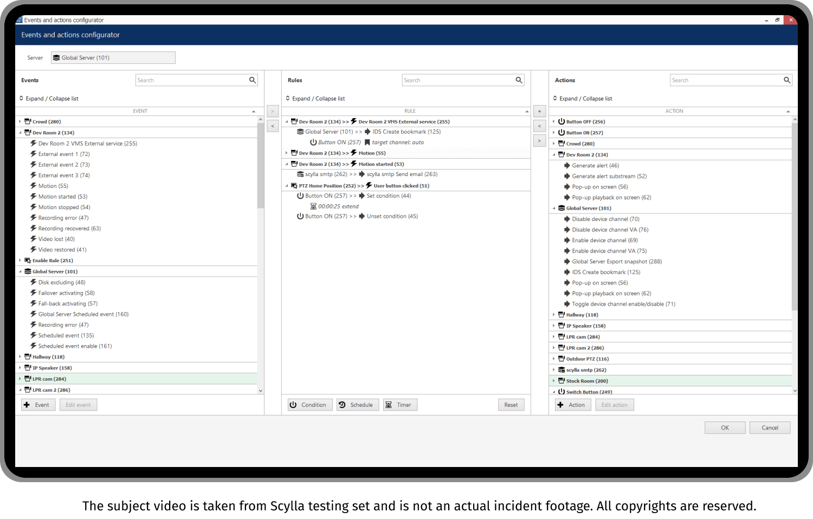Click the Events search magnifier icon
Screen dimensions: 813x519
coord(252,80)
